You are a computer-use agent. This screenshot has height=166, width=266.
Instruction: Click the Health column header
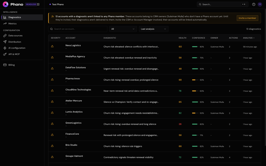click(182, 38)
